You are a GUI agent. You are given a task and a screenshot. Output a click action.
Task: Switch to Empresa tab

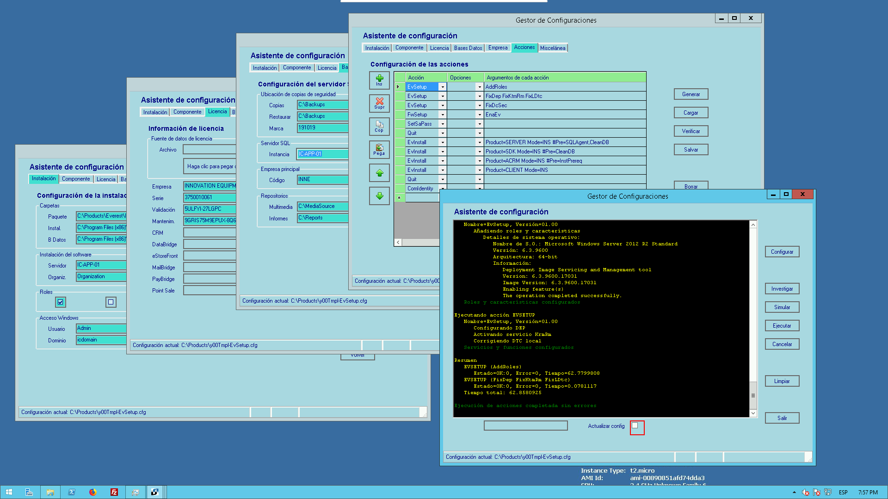498,48
